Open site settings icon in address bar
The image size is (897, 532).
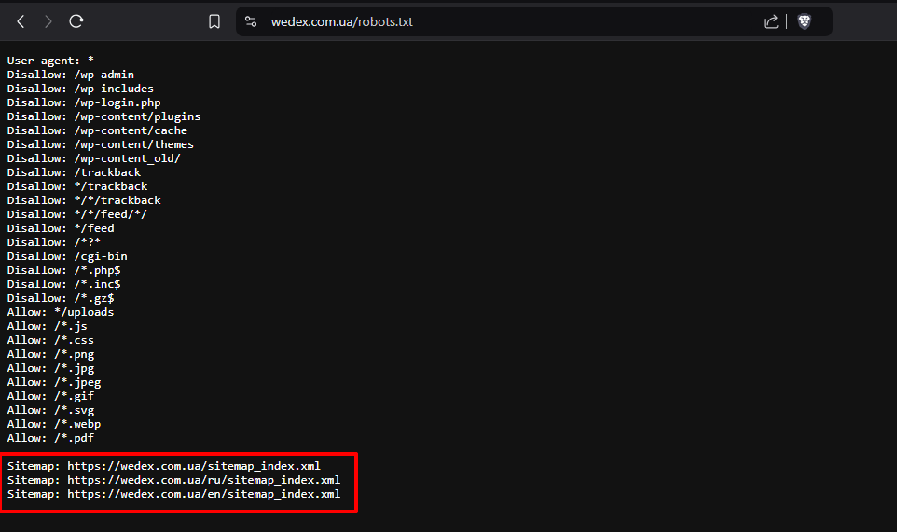pos(251,21)
